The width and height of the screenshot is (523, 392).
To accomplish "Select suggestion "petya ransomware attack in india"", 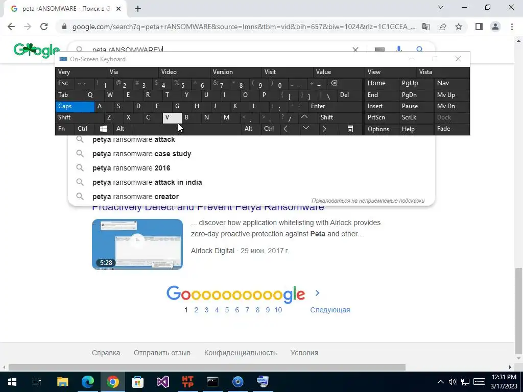I will [251, 182].
